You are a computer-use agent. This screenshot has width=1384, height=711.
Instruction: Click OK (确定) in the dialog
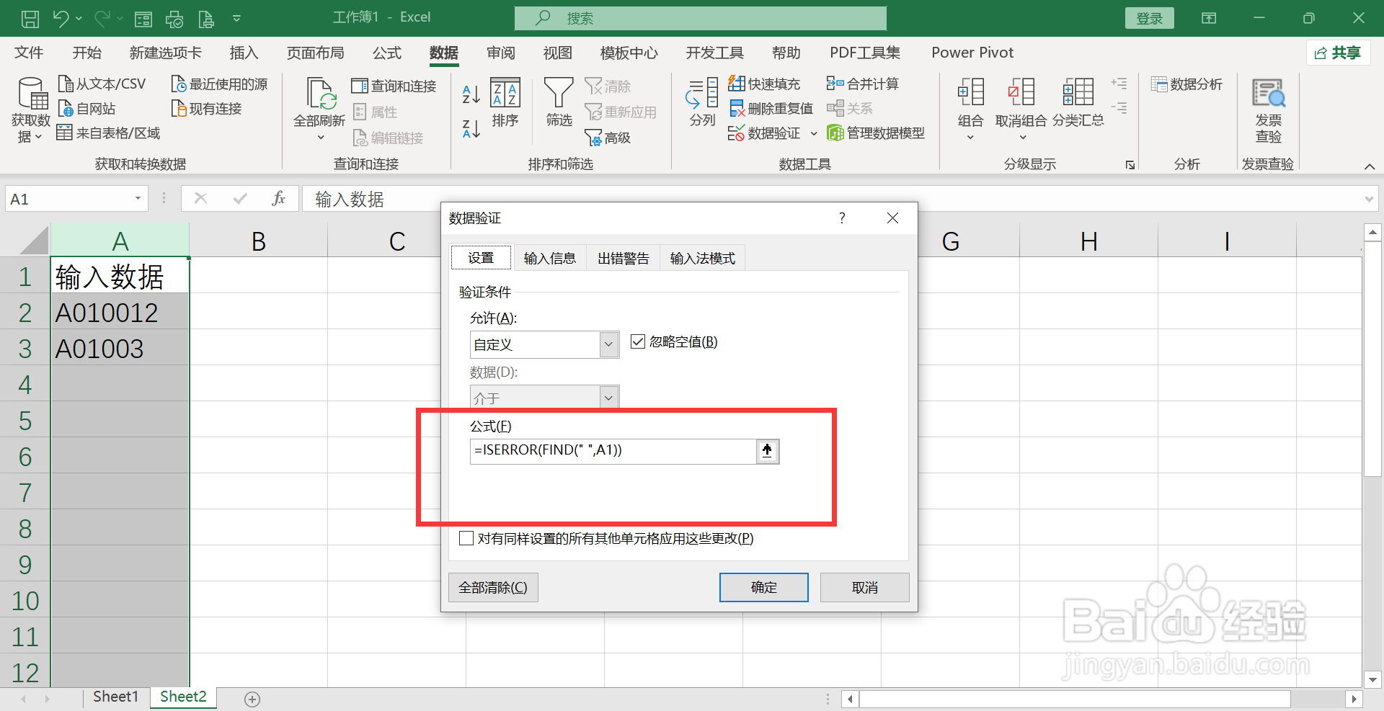764,587
